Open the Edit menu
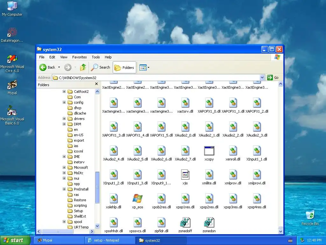The image size is (326, 245). point(52,57)
